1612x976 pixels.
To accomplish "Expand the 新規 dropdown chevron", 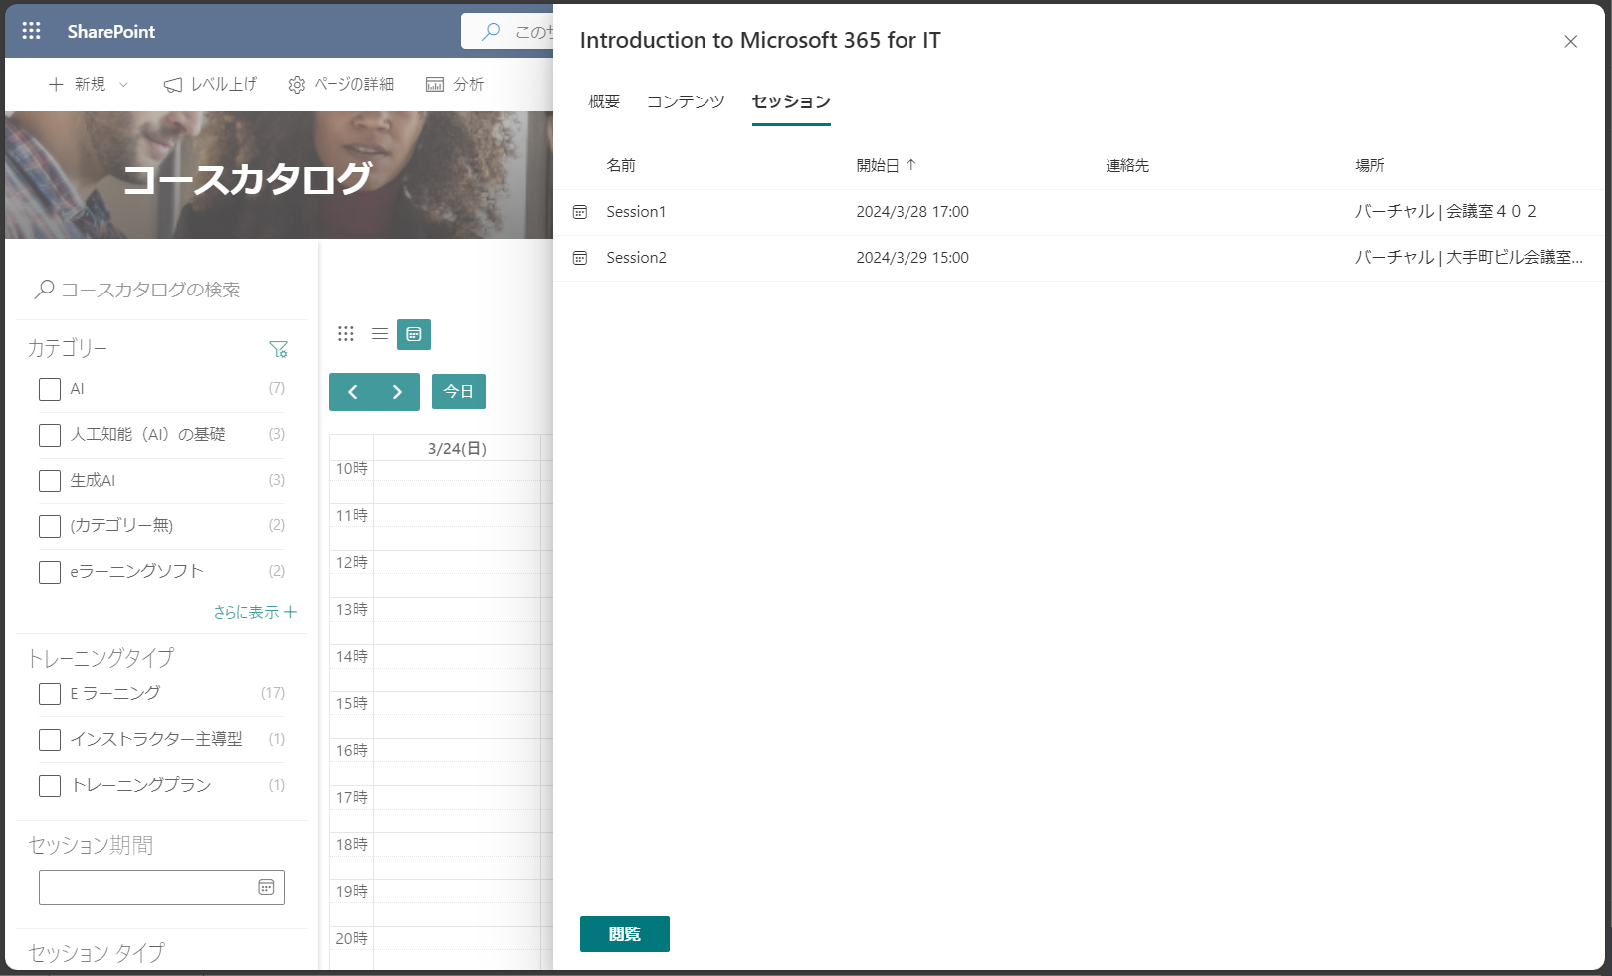I will [123, 84].
